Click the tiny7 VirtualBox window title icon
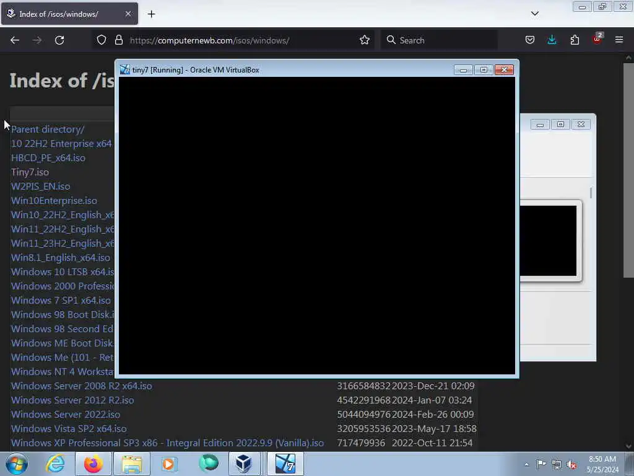 point(125,69)
